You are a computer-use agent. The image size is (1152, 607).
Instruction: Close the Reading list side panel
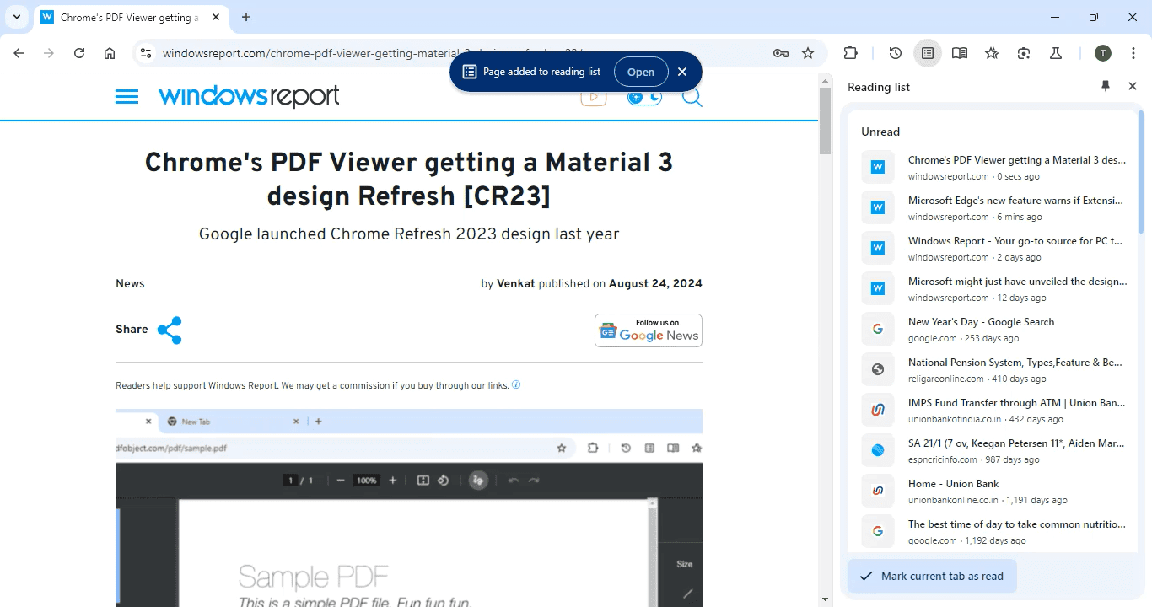click(x=1133, y=86)
